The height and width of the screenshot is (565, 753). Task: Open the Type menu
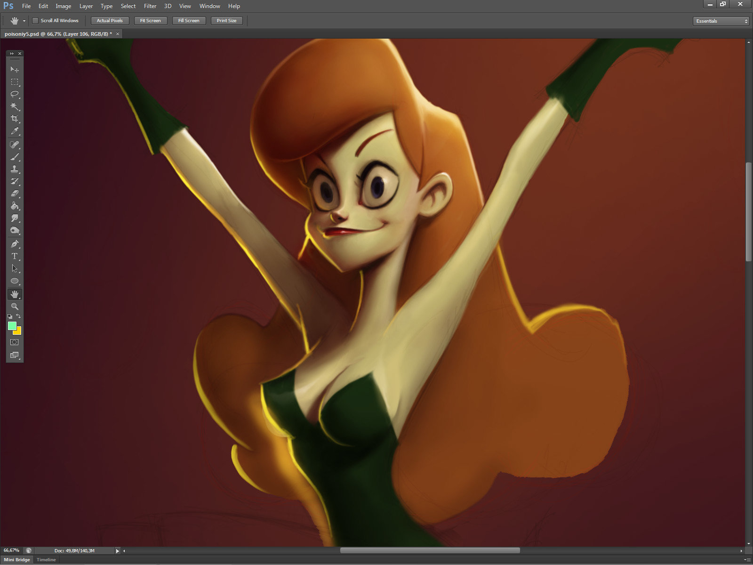click(x=107, y=6)
